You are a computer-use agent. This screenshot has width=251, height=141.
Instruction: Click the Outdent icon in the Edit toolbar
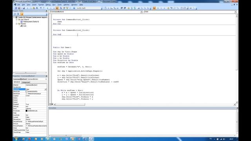125,8
